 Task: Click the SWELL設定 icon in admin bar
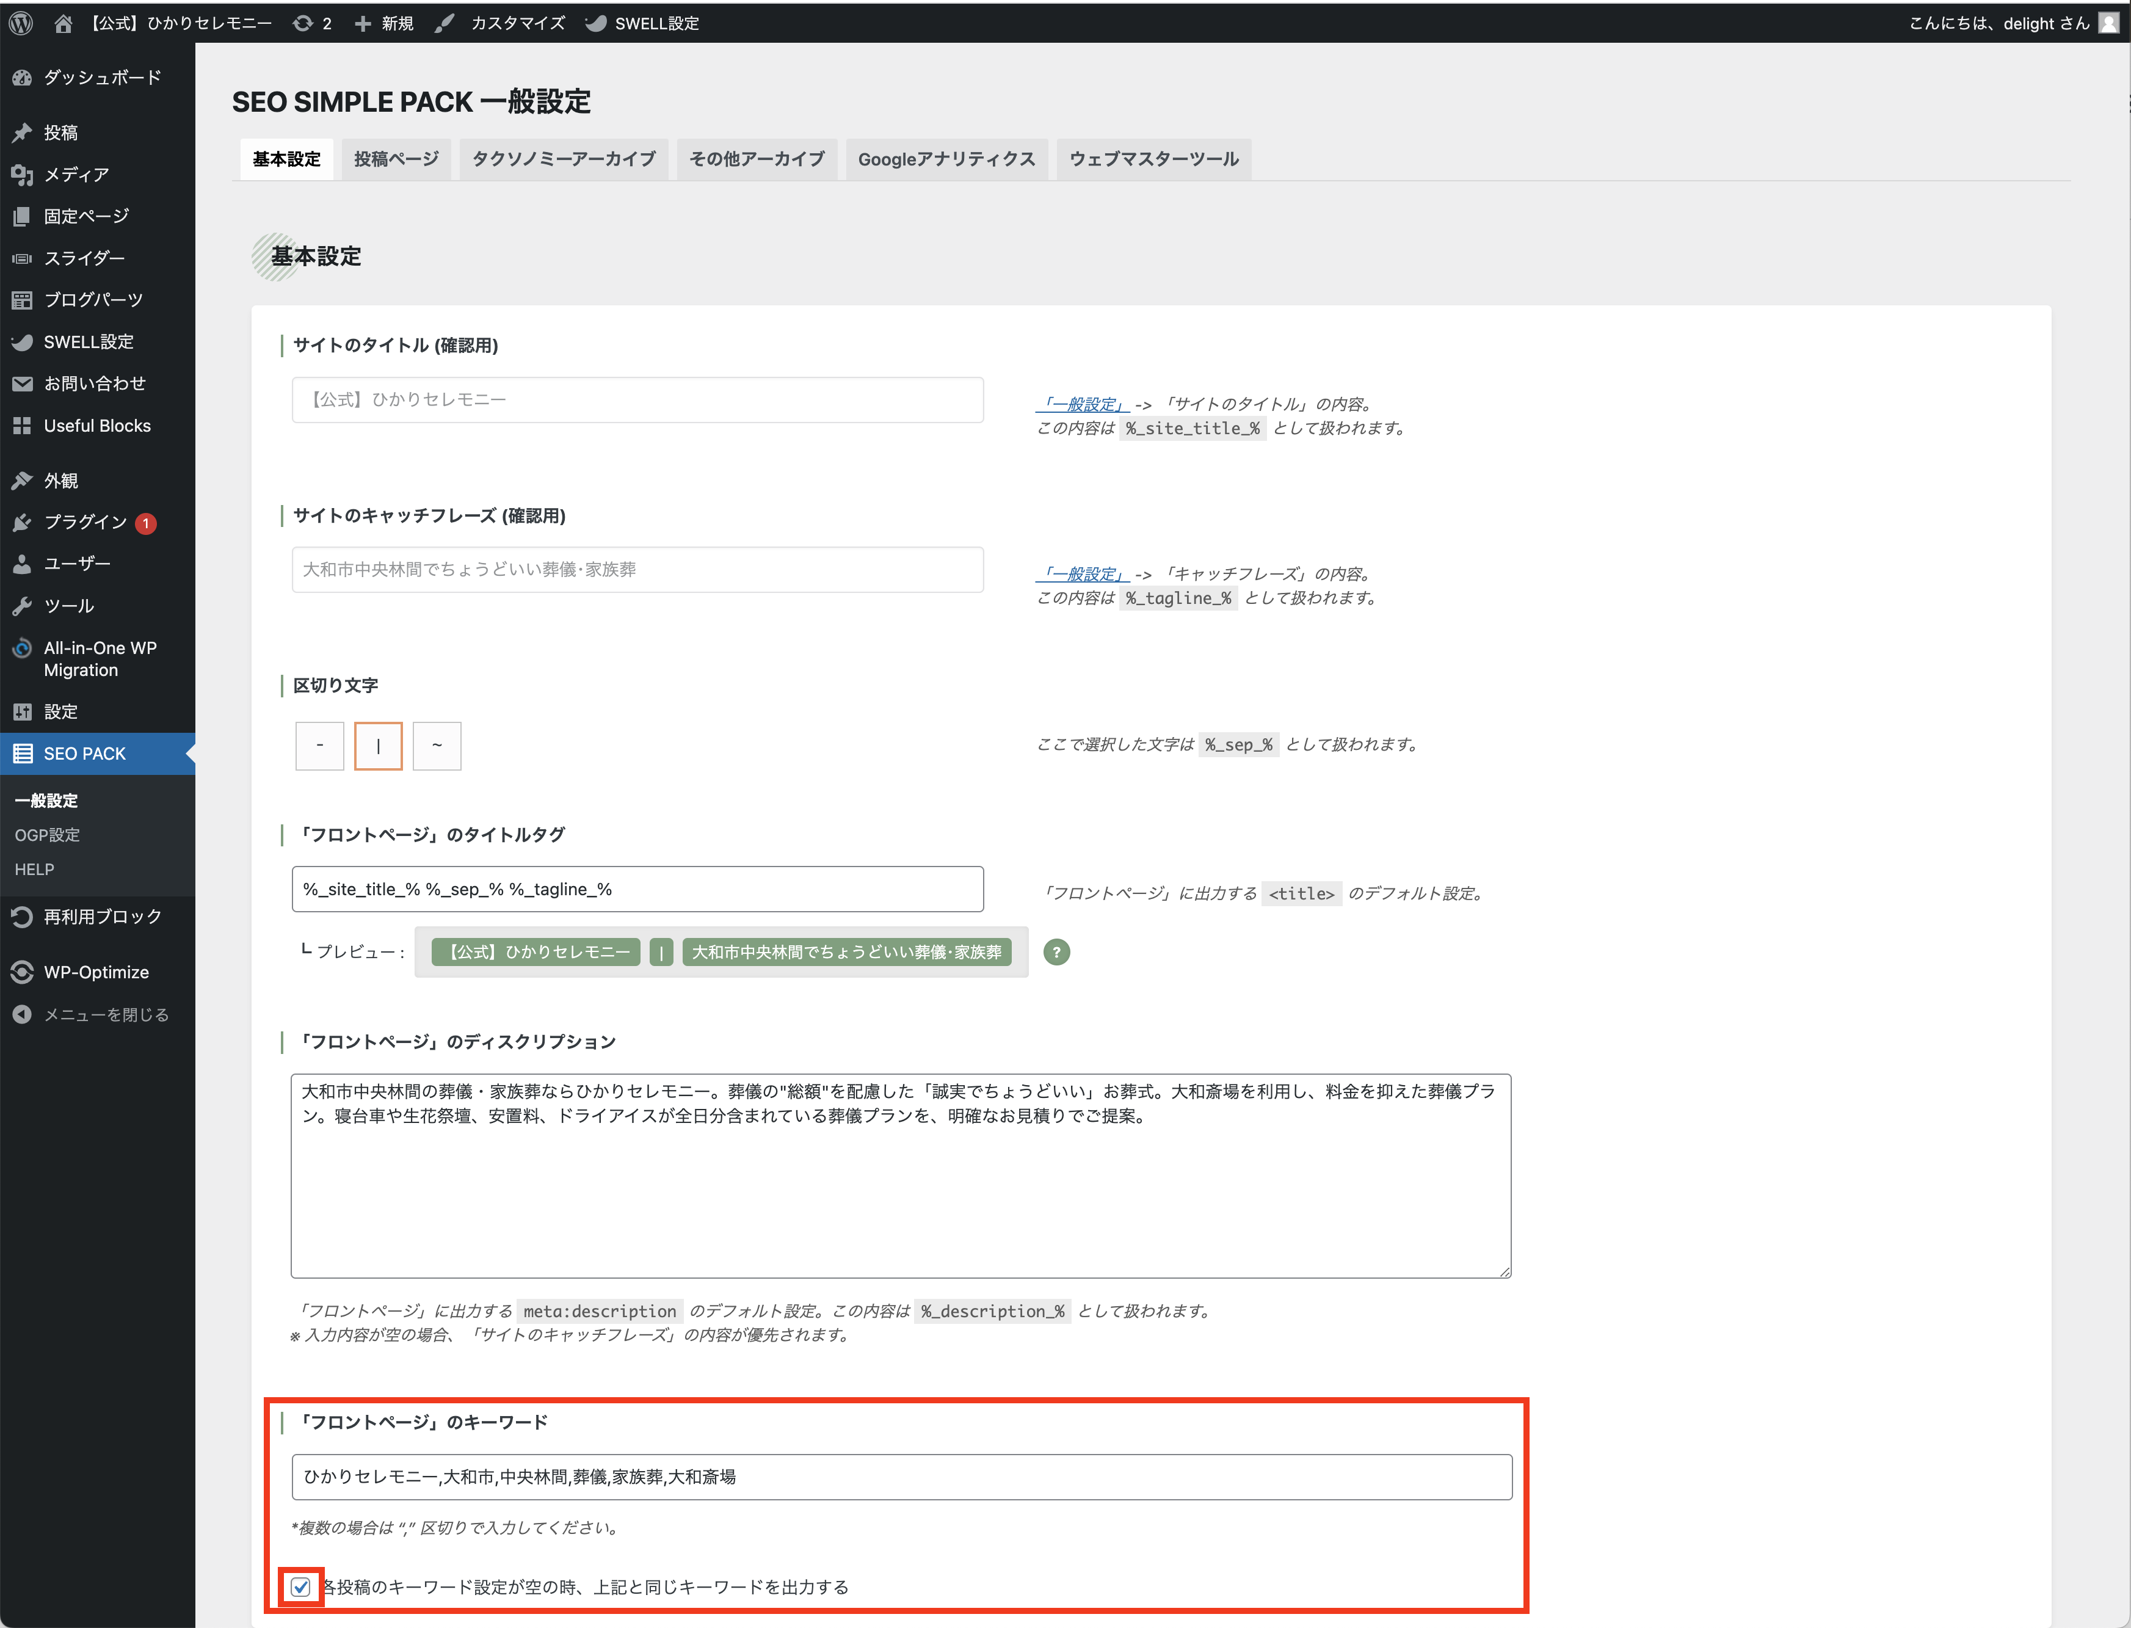(x=596, y=23)
